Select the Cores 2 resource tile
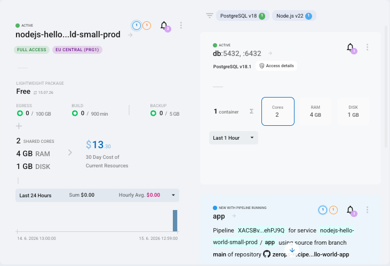390x266 pixels. tap(278, 111)
